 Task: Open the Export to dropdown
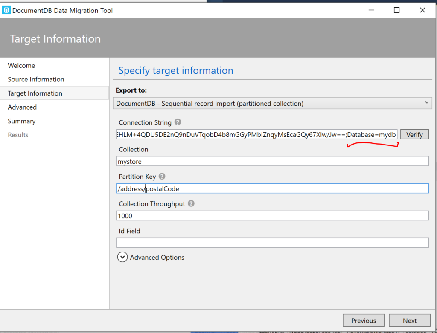point(272,103)
